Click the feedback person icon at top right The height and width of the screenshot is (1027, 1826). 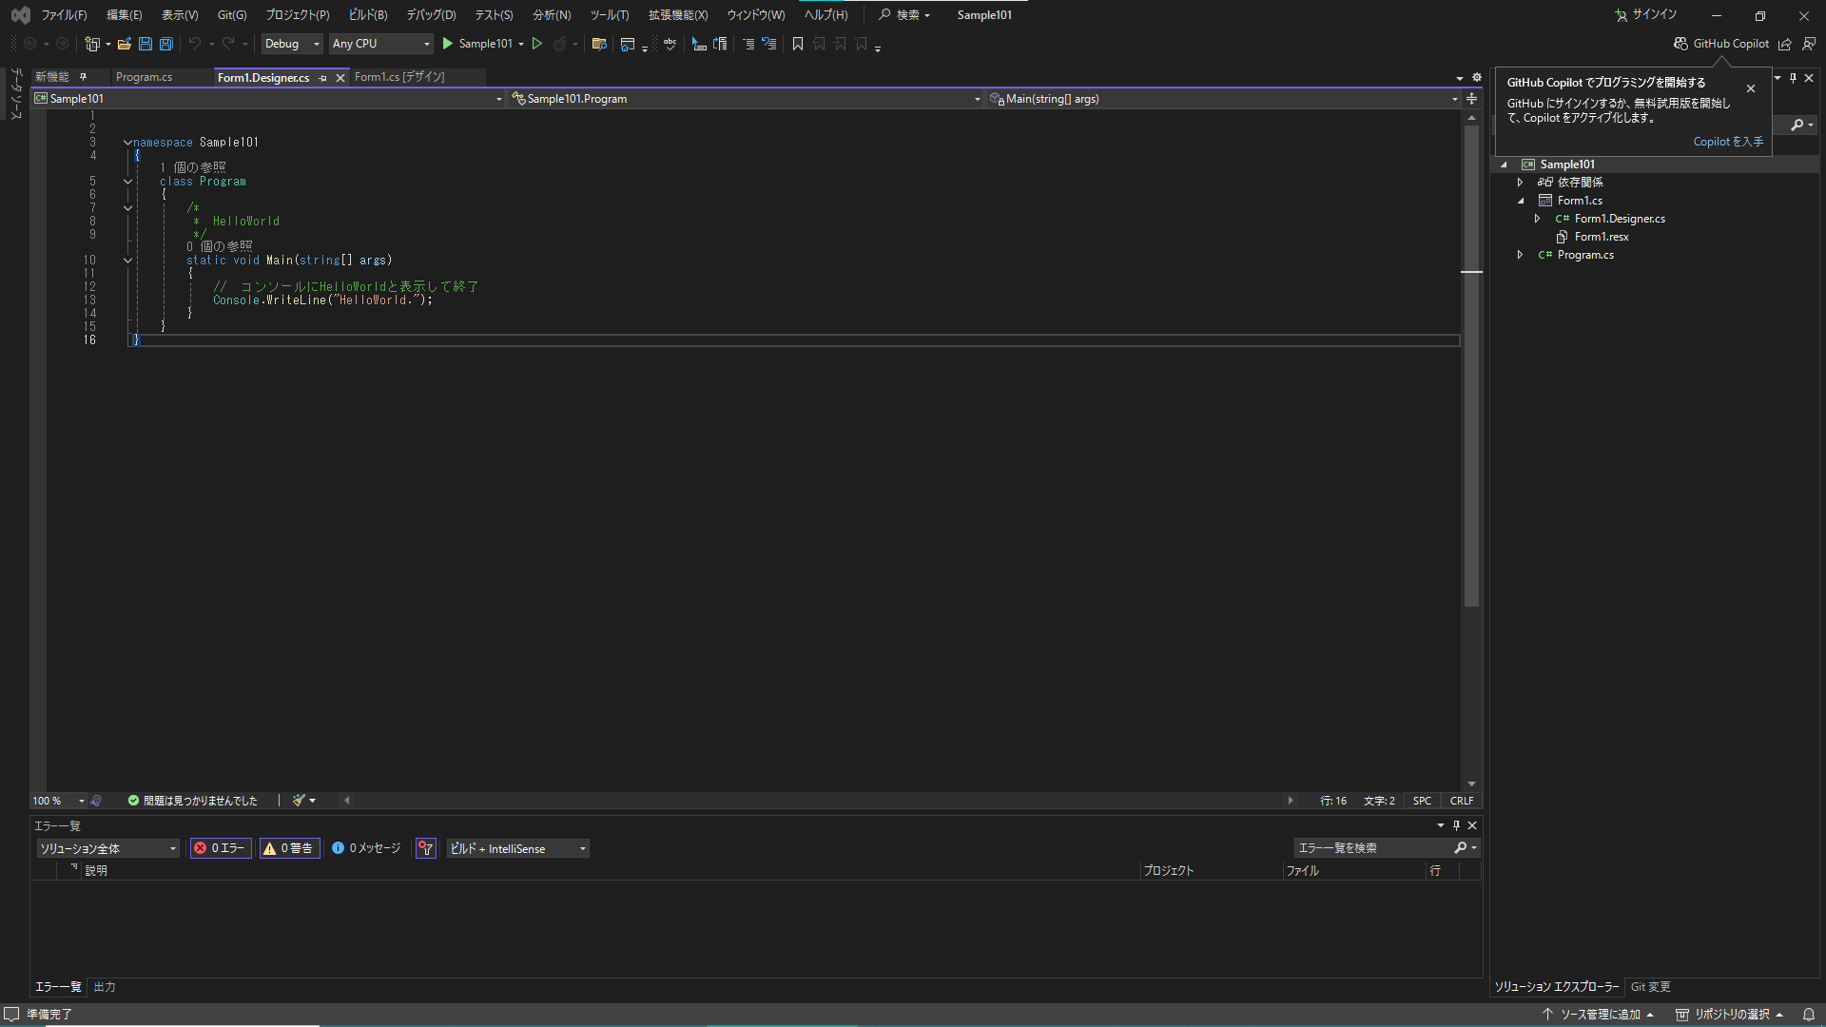pos(1809,44)
